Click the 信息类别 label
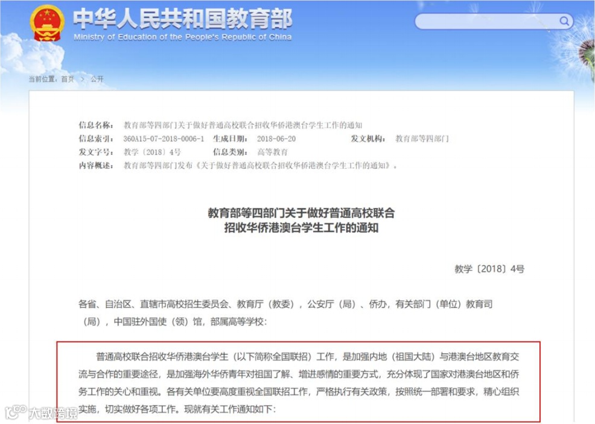The width and height of the screenshot is (595, 424). 231,152
